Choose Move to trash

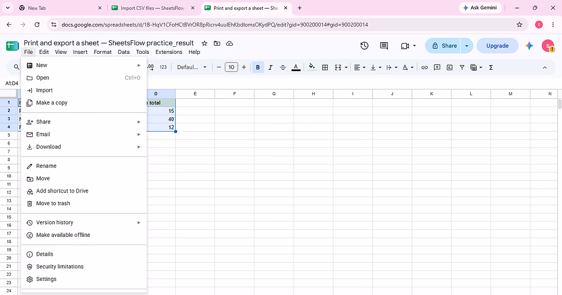pyautogui.click(x=84, y=203)
